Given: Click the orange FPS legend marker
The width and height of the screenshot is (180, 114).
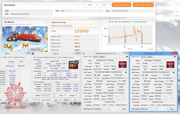Looking at the screenshot, I should pyautogui.click(x=110, y=22).
